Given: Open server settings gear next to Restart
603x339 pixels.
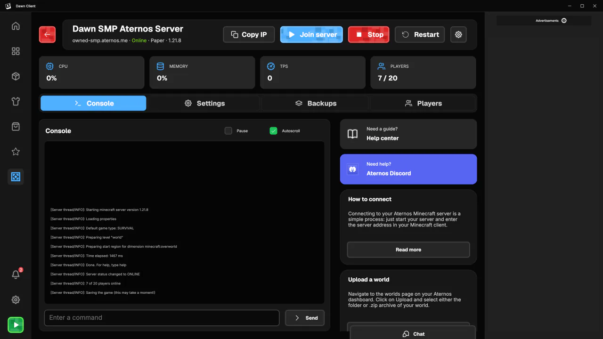Looking at the screenshot, I should pyautogui.click(x=458, y=34).
